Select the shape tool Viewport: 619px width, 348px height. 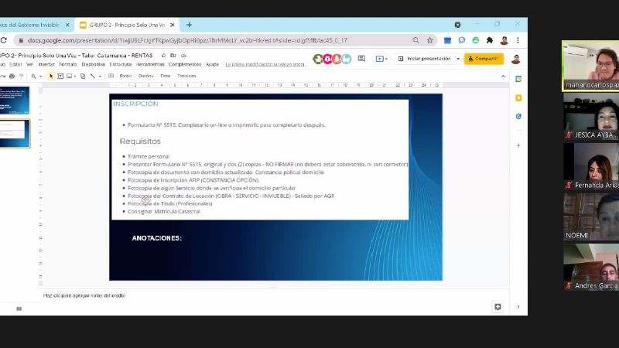click(x=83, y=76)
